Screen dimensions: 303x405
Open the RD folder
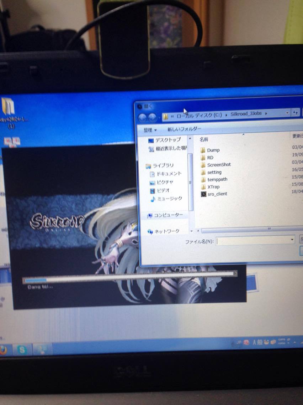[207, 158]
